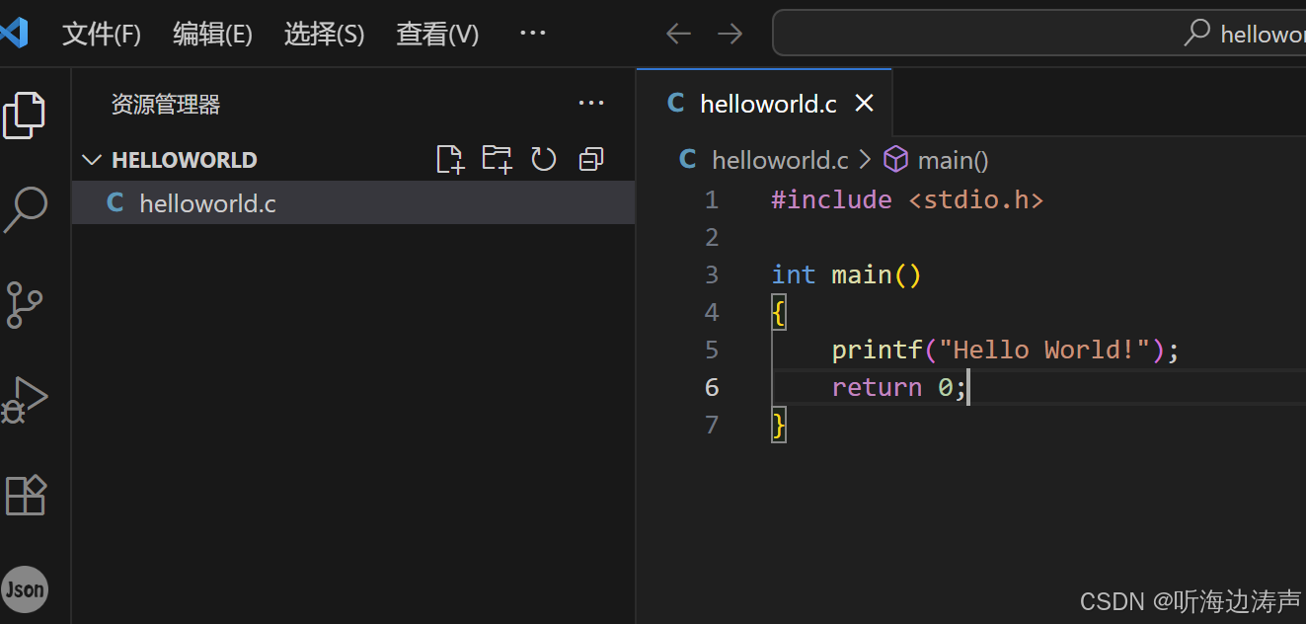Collapse all folders in Explorer
Viewport: 1306px width, 624px height.
point(590,159)
